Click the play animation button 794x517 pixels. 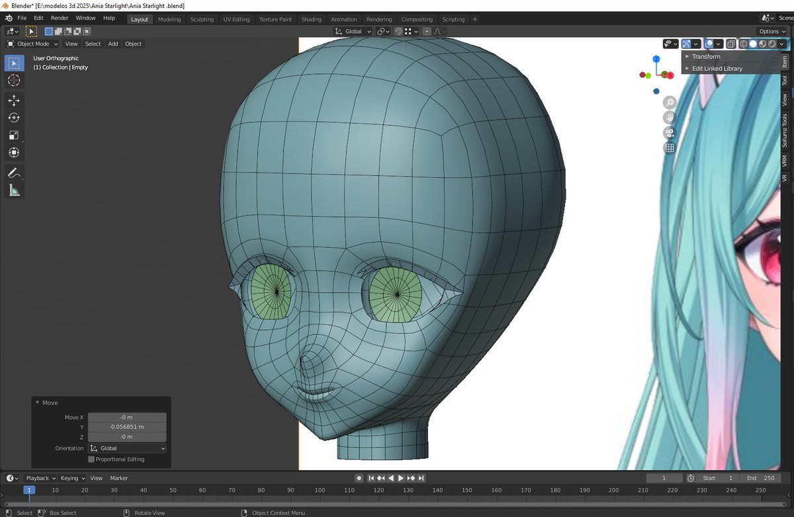click(x=401, y=478)
